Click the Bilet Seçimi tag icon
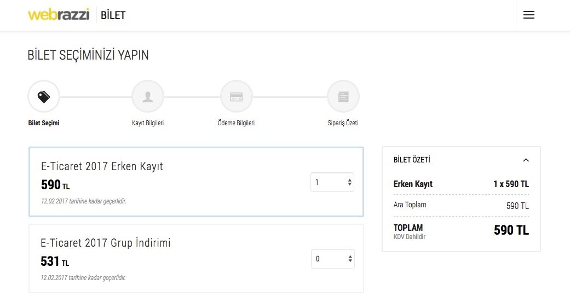570x297 pixels. pyautogui.click(x=44, y=97)
